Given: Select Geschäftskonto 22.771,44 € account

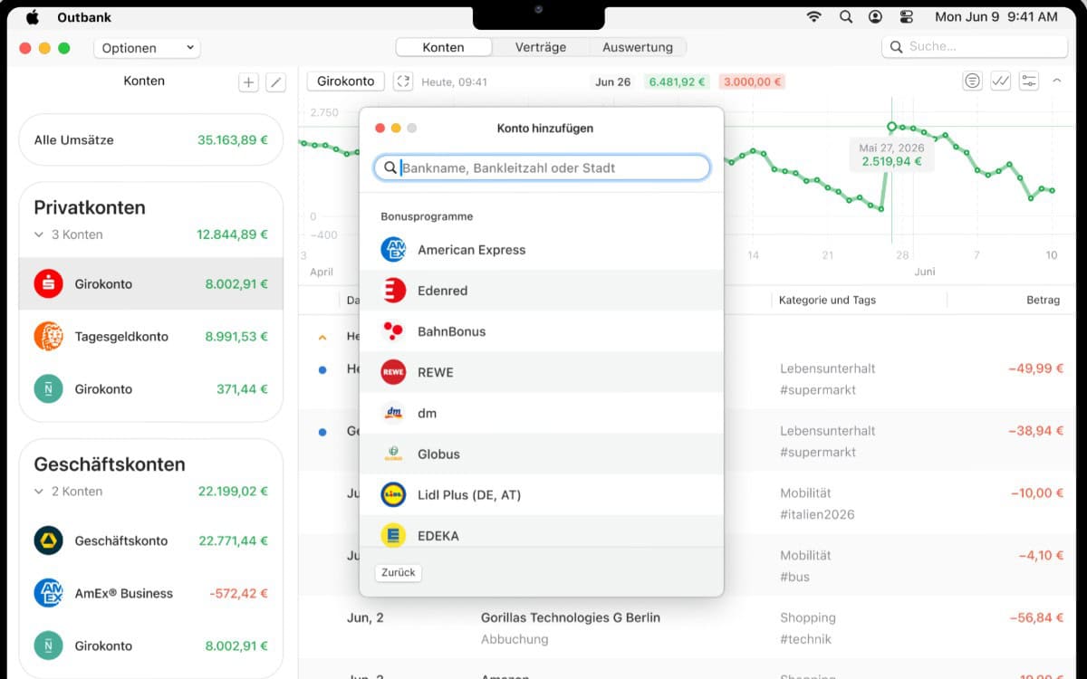Looking at the screenshot, I should click(151, 540).
